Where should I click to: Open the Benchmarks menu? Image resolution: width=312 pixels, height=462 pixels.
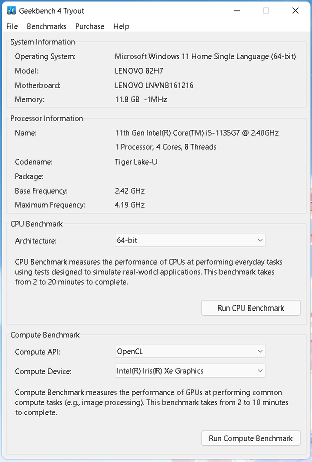coord(47,26)
